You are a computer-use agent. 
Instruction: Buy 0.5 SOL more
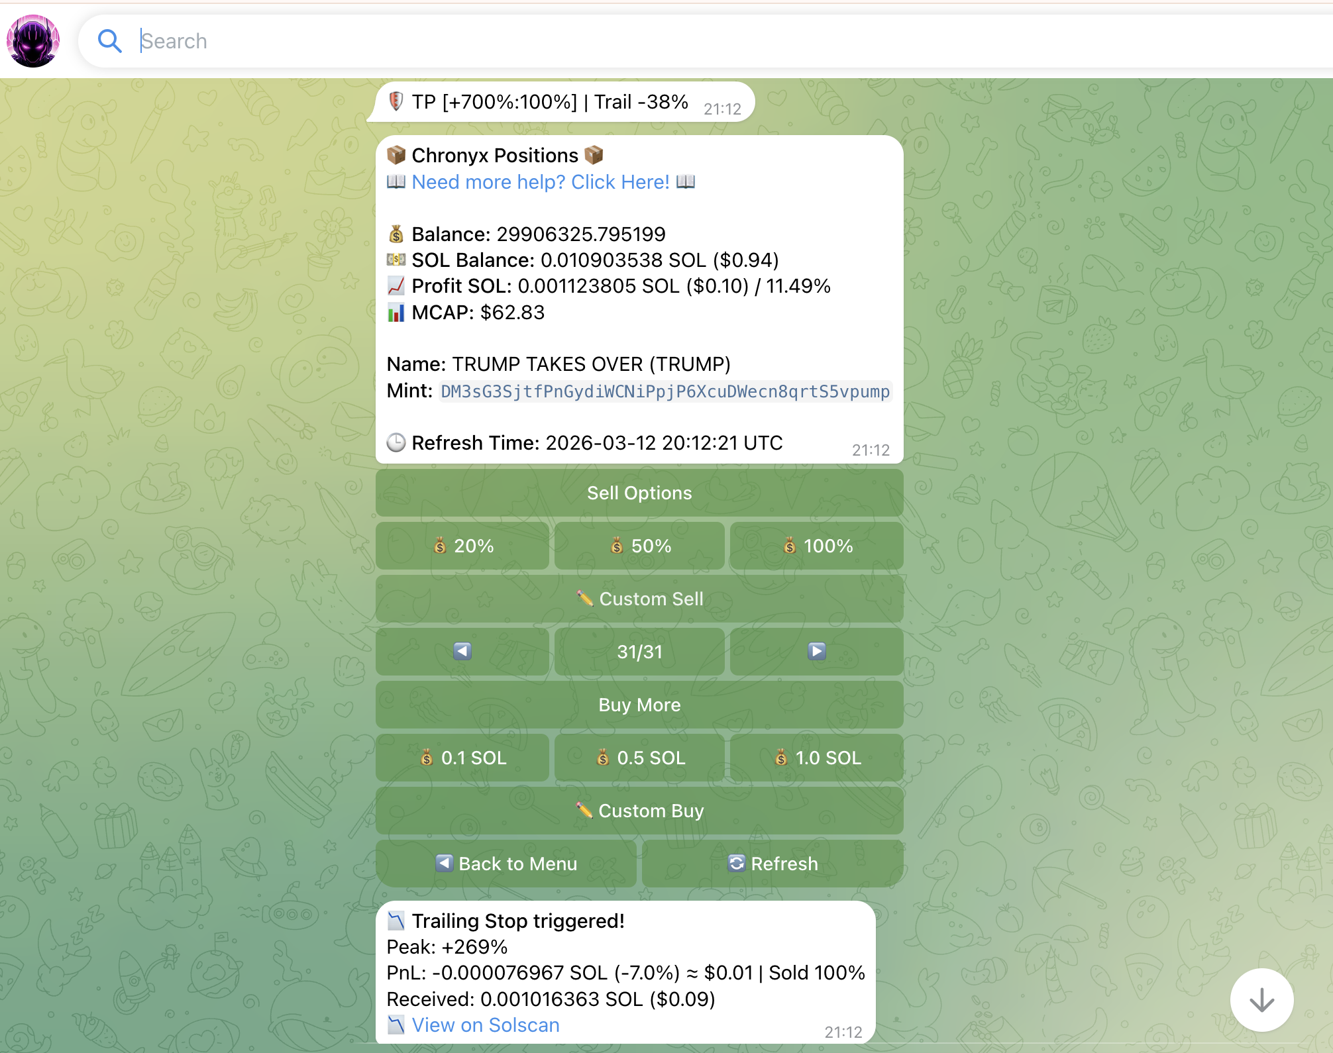pos(639,758)
